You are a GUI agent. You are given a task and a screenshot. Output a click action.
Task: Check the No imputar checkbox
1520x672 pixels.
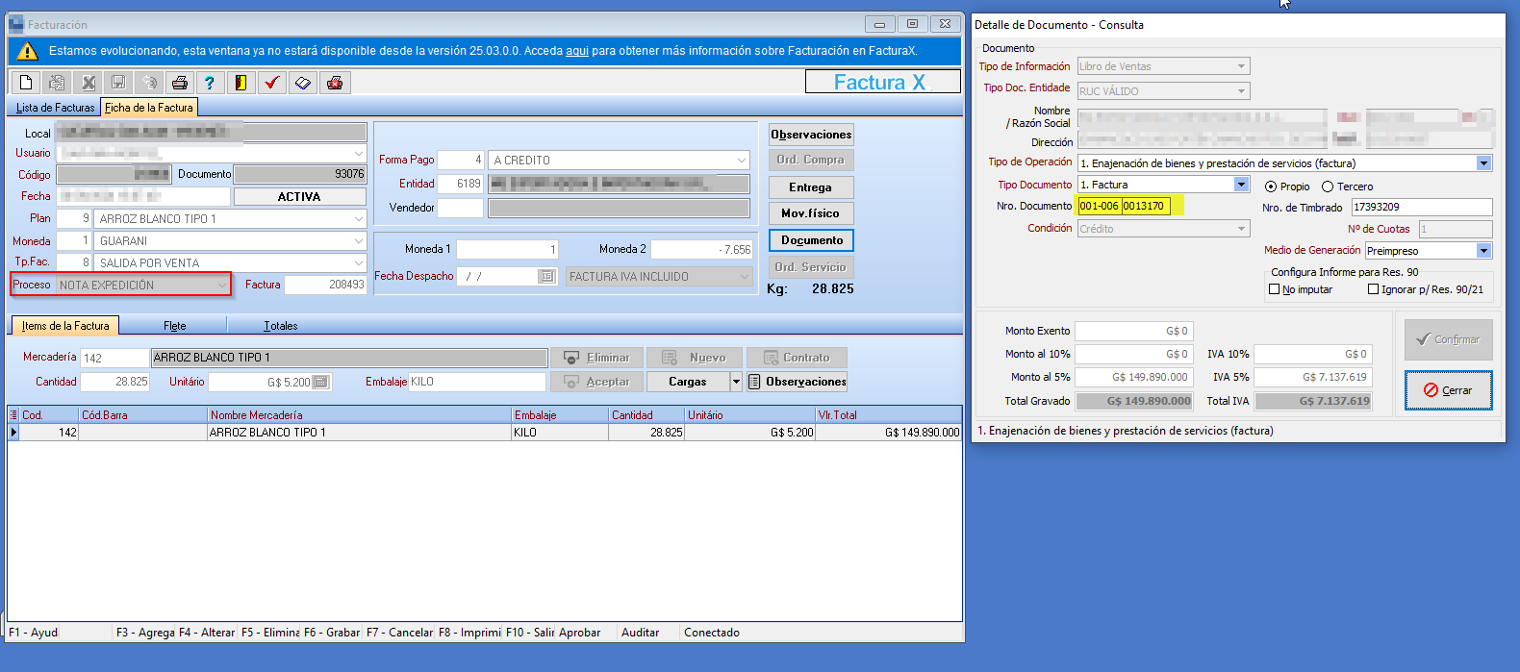tap(1275, 289)
